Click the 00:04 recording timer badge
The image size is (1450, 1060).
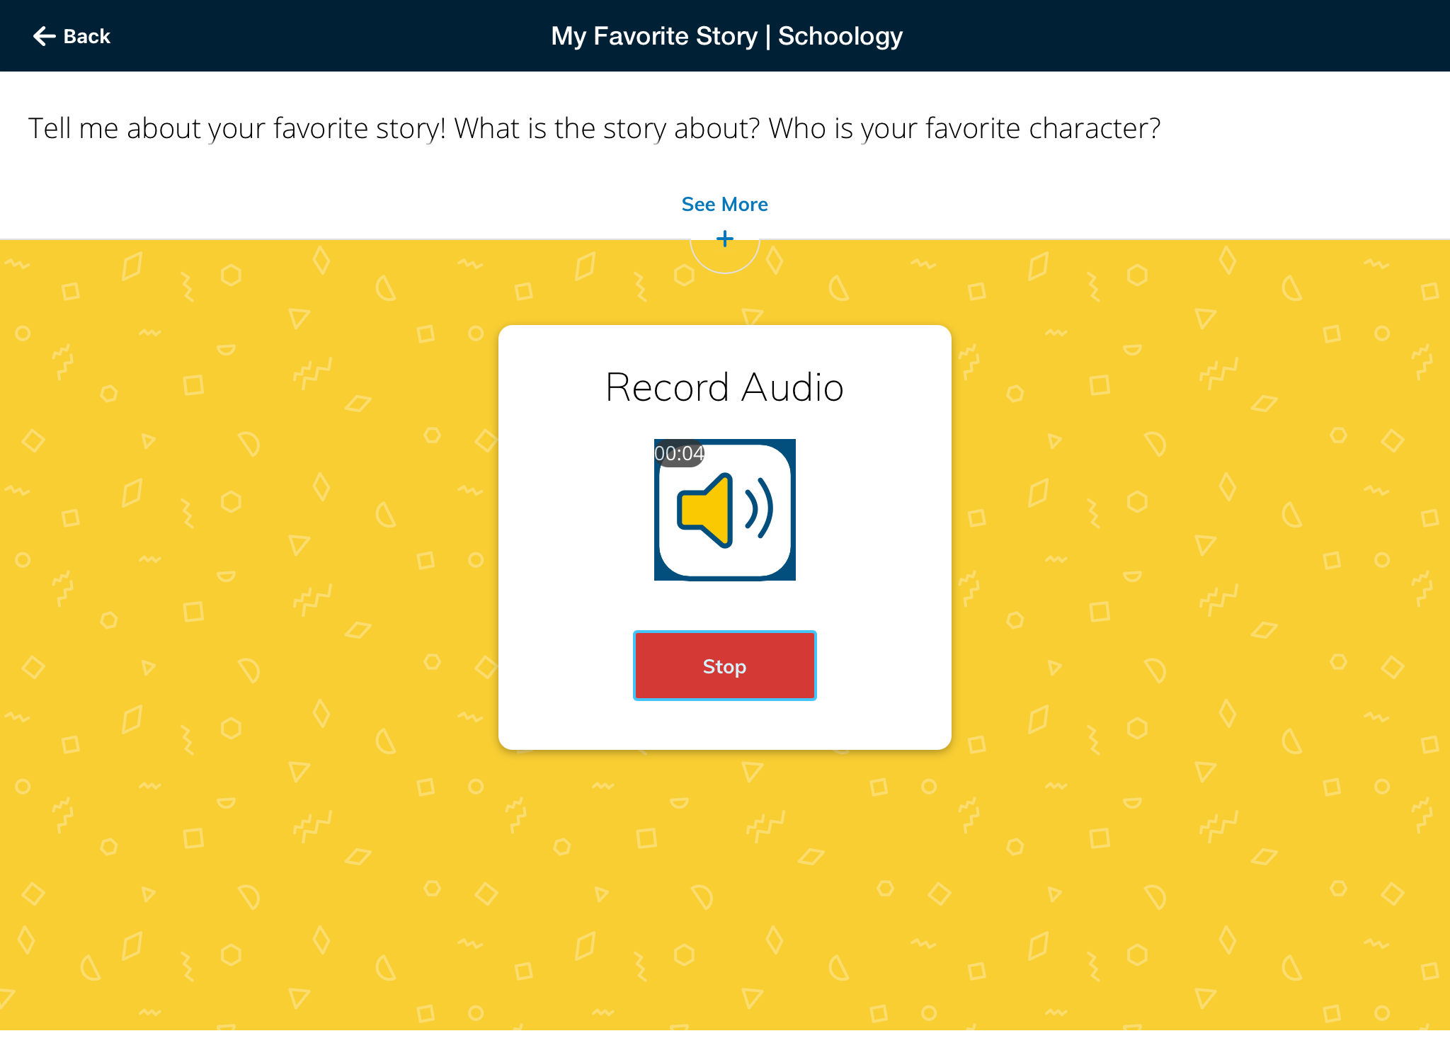(678, 453)
